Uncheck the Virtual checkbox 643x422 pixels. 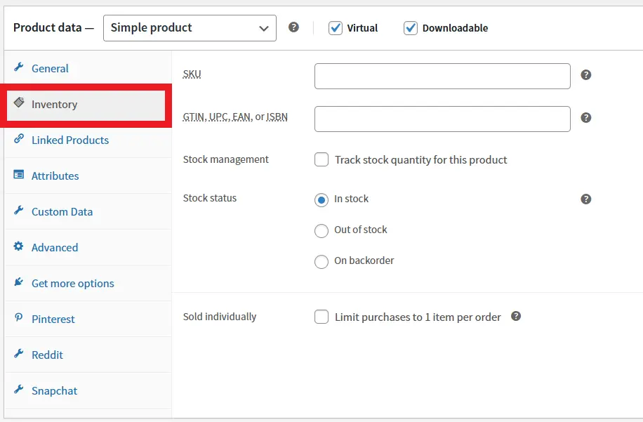pos(336,28)
